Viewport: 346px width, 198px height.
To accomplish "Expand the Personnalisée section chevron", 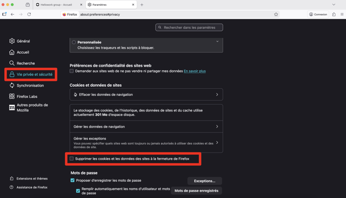I will coord(217,42).
